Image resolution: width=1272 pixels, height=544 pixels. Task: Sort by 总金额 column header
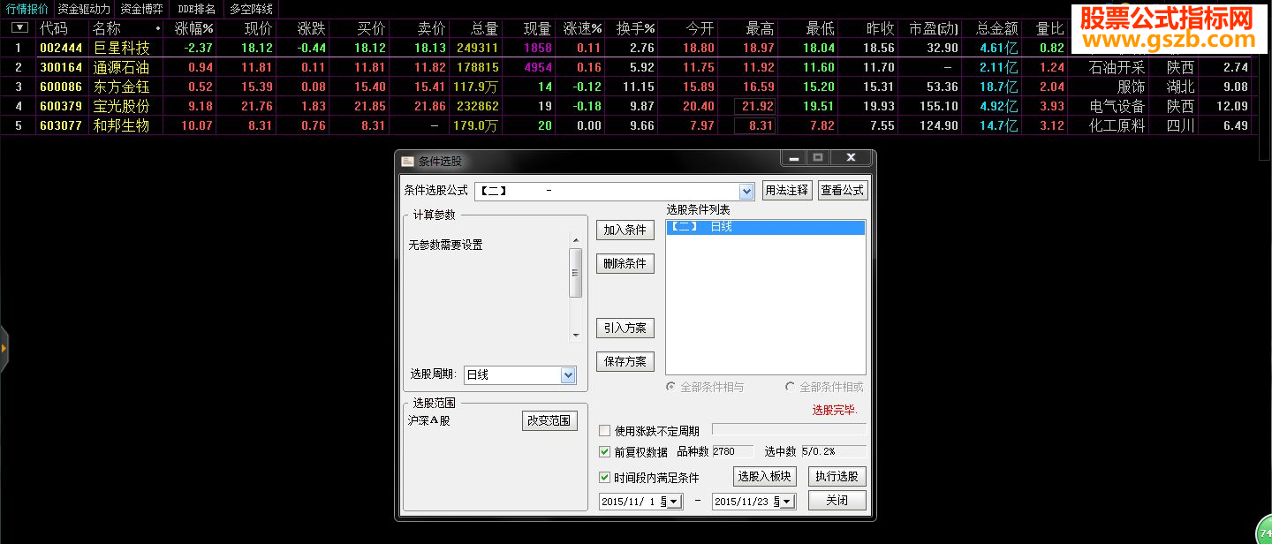pyautogui.click(x=996, y=28)
